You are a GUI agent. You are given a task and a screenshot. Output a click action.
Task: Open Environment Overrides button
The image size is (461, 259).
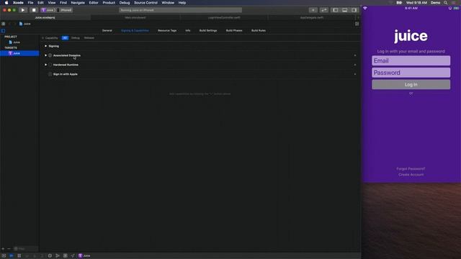pos(66,256)
